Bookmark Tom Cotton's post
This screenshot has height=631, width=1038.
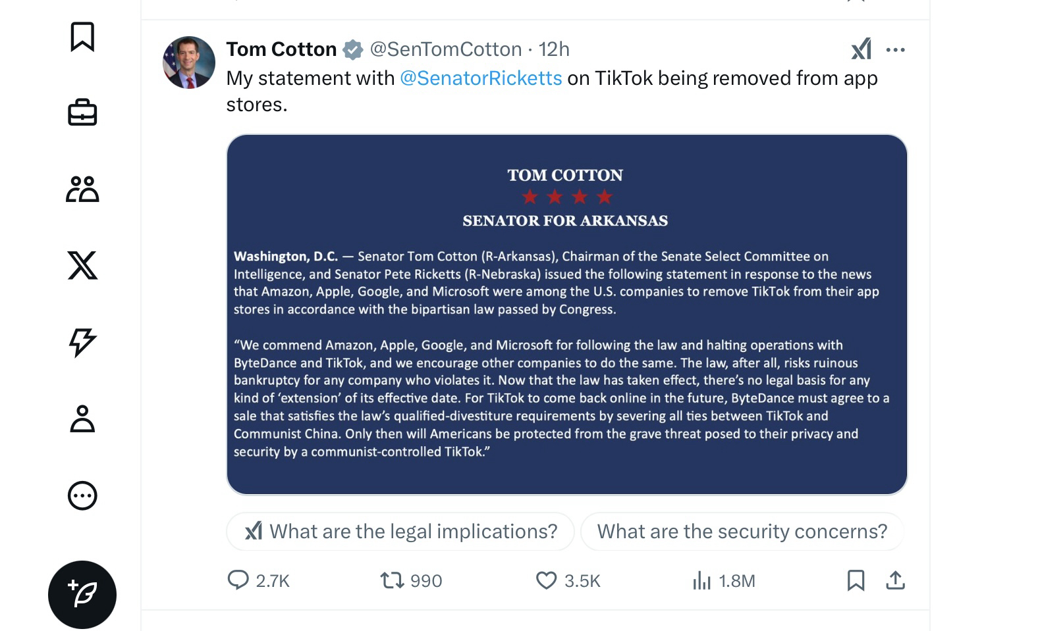(856, 580)
